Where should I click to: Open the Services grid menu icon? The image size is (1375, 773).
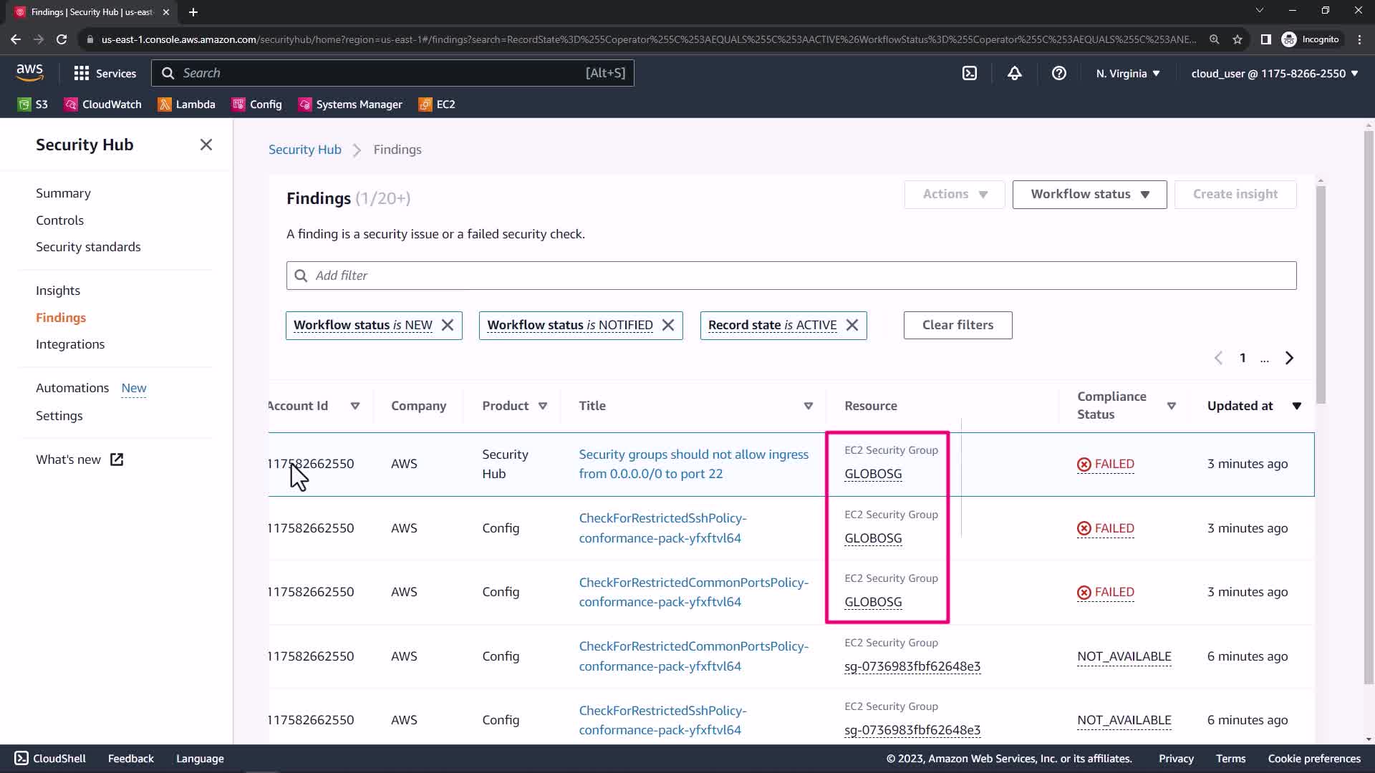point(82,73)
